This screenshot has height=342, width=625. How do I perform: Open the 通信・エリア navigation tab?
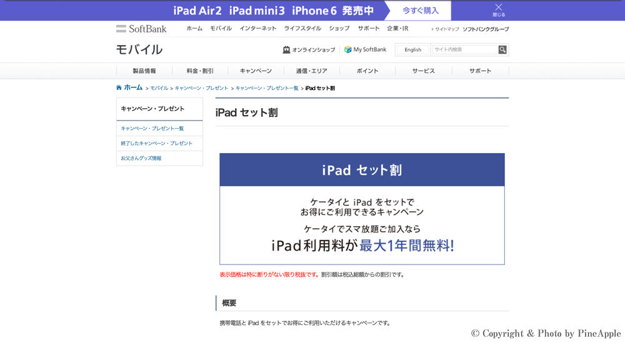tap(311, 71)
